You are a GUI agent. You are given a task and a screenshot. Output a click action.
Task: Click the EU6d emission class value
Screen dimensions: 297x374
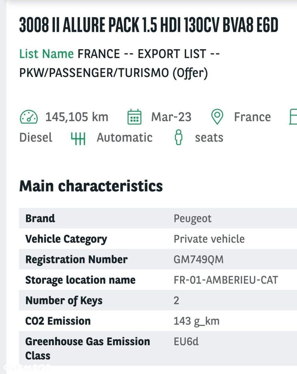click(x=186, y=341)
